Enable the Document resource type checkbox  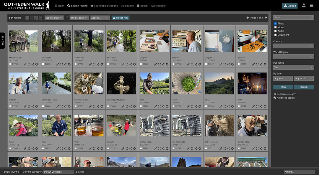276,35
